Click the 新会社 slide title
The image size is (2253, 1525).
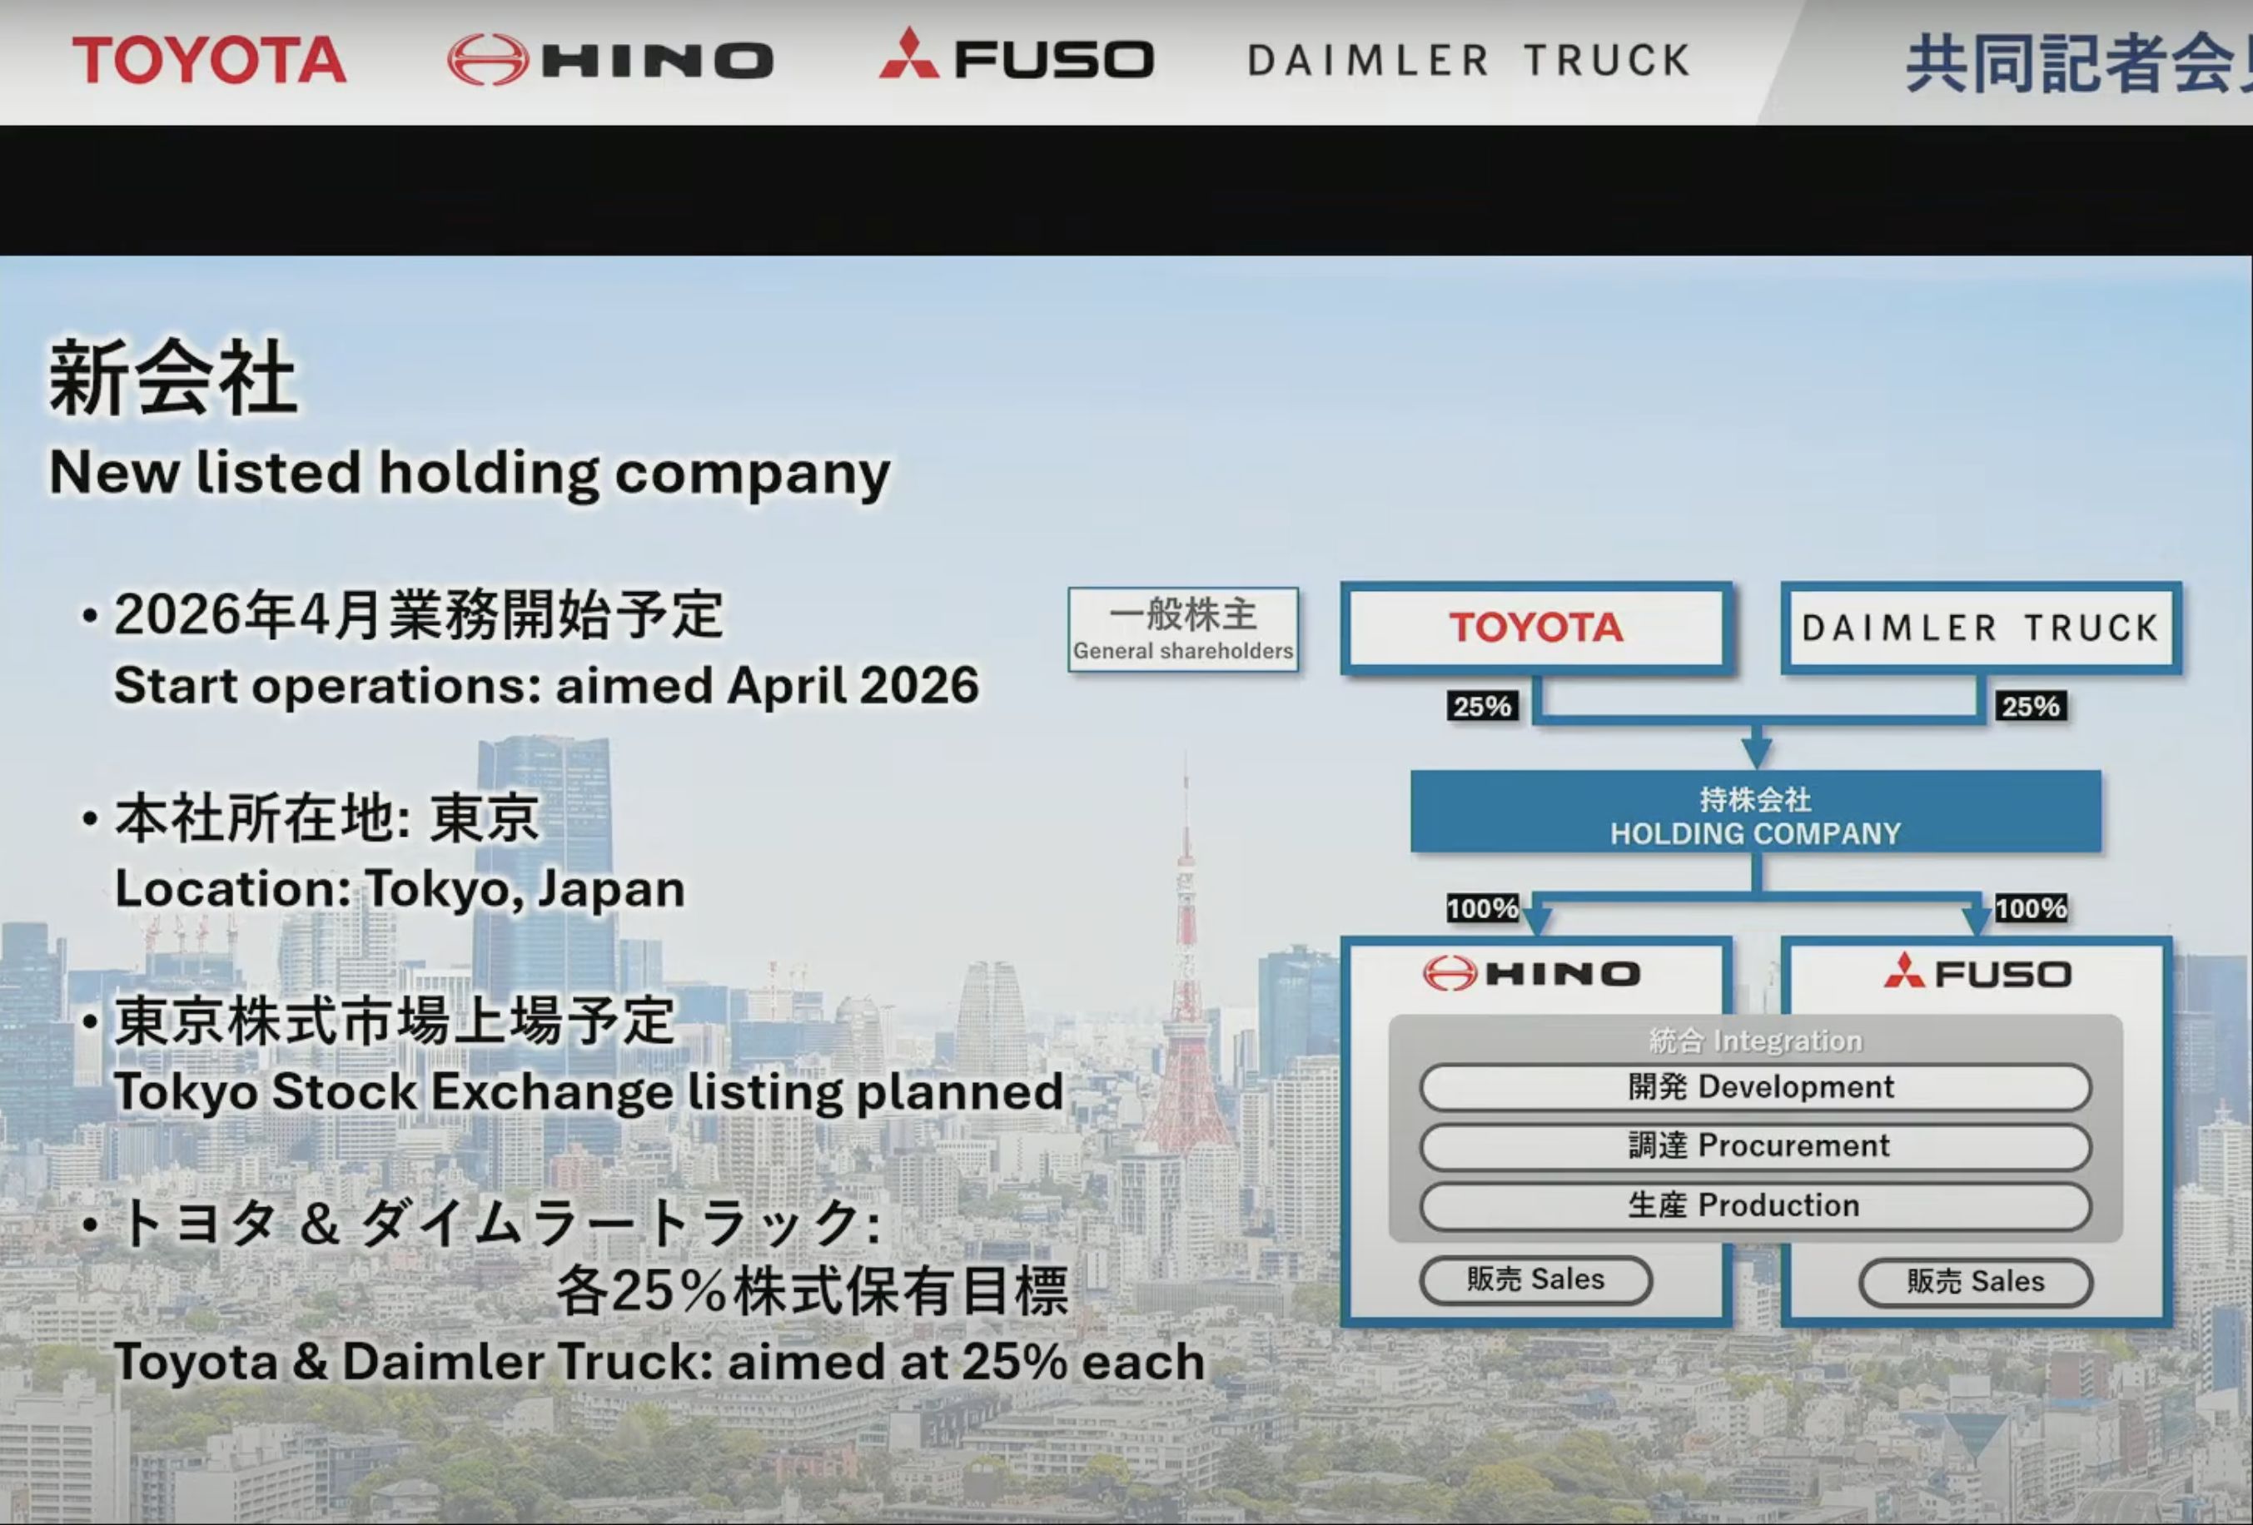(x=172, y=378)
